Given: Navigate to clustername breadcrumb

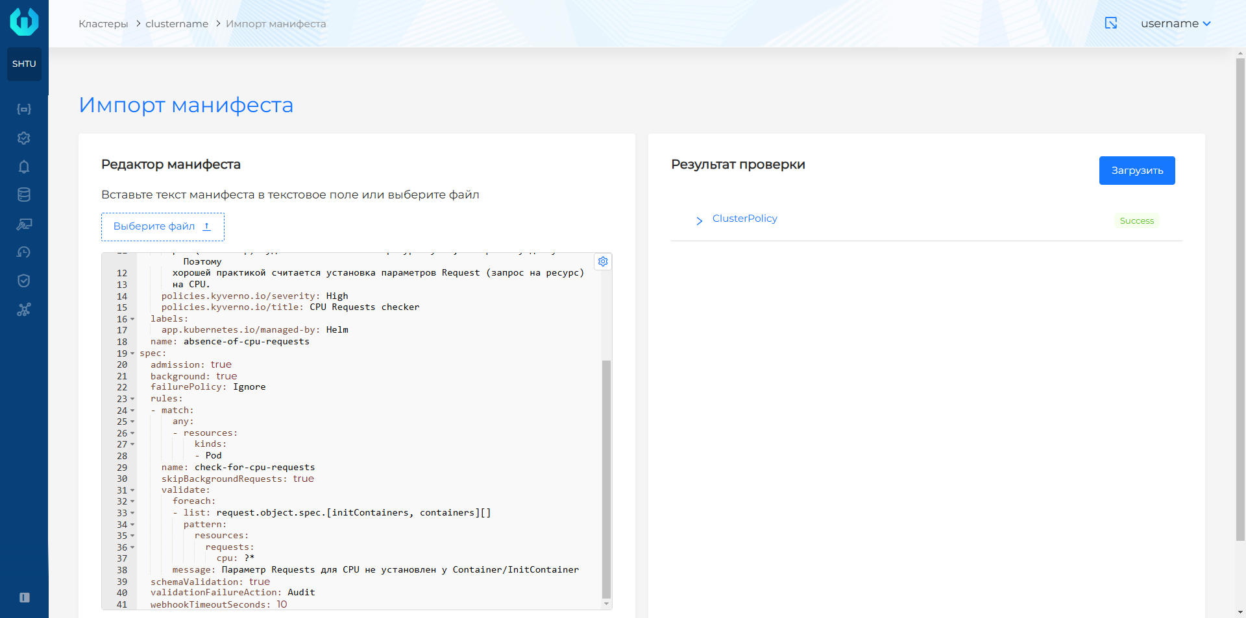Looking at the screenshot, I should (177, 24).
